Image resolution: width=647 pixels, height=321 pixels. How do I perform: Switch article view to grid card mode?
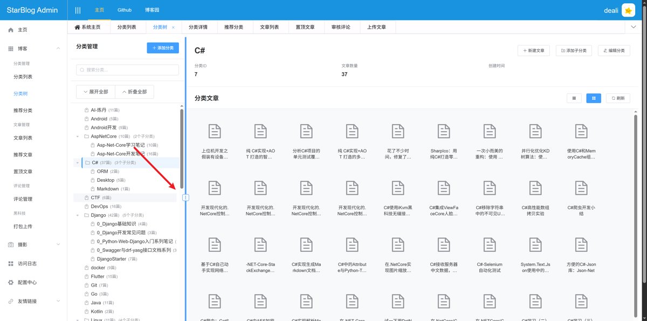[594, 98]
